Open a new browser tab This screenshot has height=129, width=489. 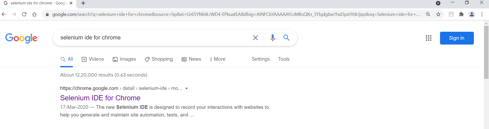point(83,3)
